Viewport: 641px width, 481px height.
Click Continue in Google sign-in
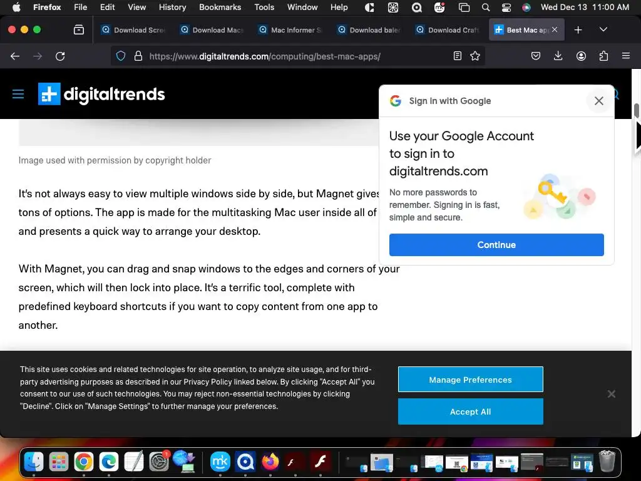pos(496,245)
